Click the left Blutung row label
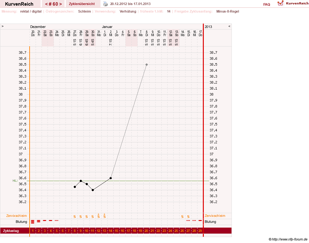This screenshot has height=243, width=309. click(21, 222)
